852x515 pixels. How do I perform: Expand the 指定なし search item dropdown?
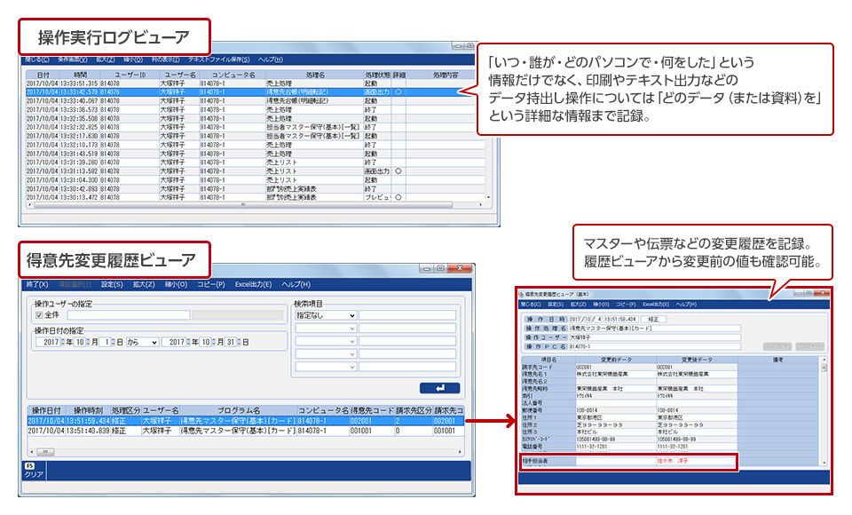[325, 315]
